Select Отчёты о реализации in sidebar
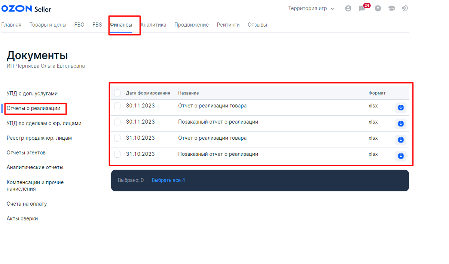The height and width of the screenshot is (264, 449). tap(33, 108)
